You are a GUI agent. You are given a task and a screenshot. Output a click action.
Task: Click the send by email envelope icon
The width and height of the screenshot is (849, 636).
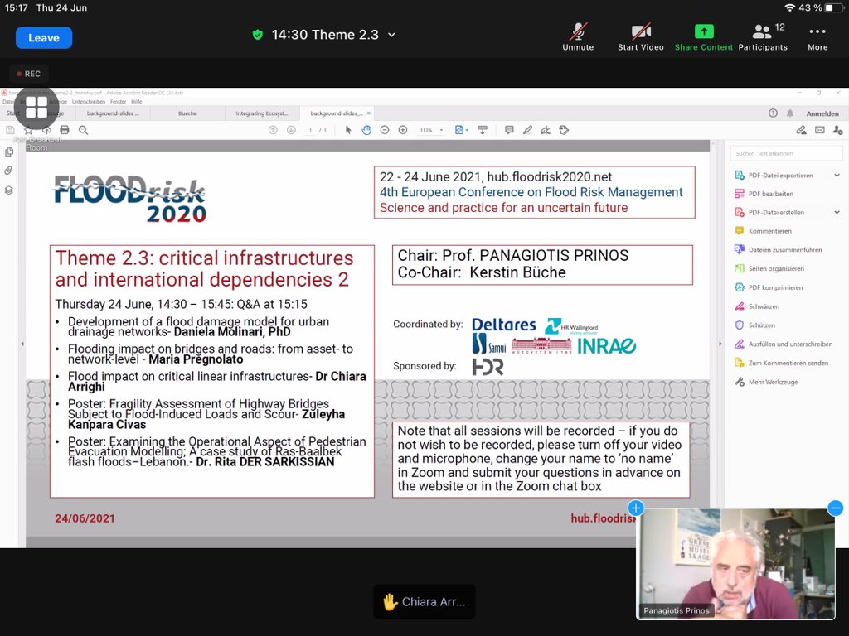[820, 130]
